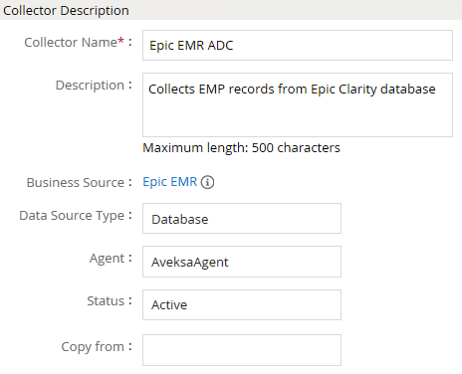Place cursor on word Collects in description

pyautogui.click(x=171, y=90)
